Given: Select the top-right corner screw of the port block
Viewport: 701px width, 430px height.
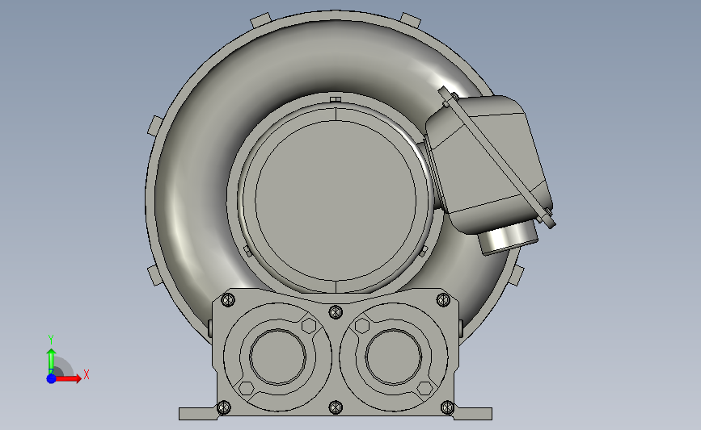Looking at the screenshot, I should 443,299.
